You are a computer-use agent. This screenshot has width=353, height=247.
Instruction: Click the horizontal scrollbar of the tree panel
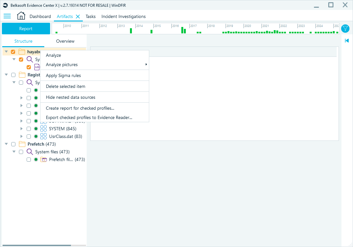[37, 245]
